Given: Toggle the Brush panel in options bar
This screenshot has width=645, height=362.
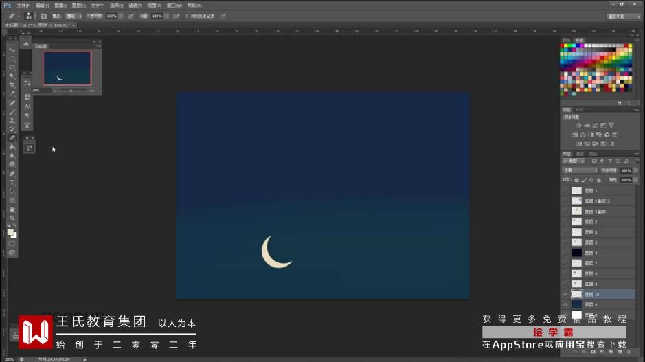Looking at the screenshot, I should (43, 16).
